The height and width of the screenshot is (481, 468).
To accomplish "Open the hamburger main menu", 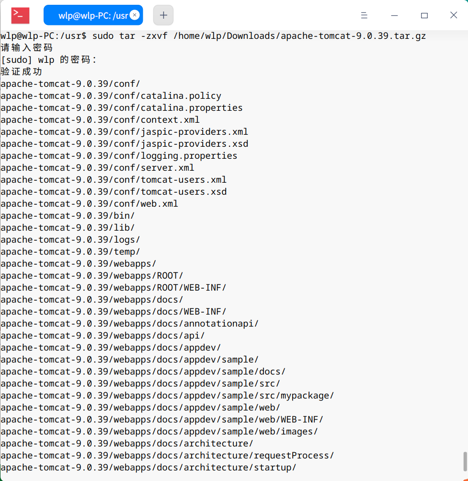I will pyautogui.click(x=364, y=15).
